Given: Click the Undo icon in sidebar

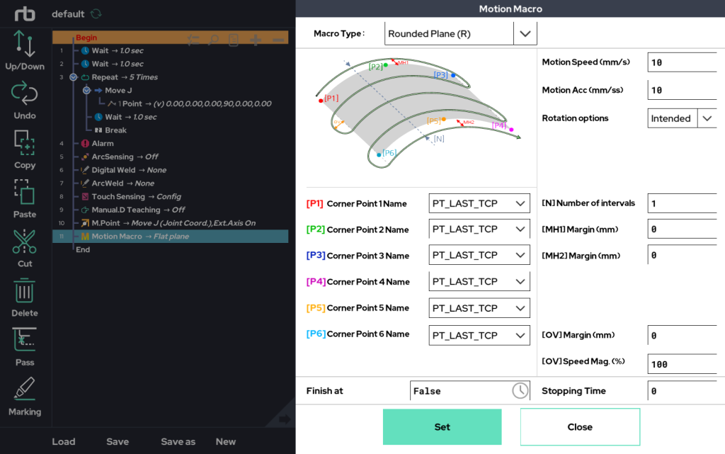Looking at the screenshot, I should coord(25,93).
